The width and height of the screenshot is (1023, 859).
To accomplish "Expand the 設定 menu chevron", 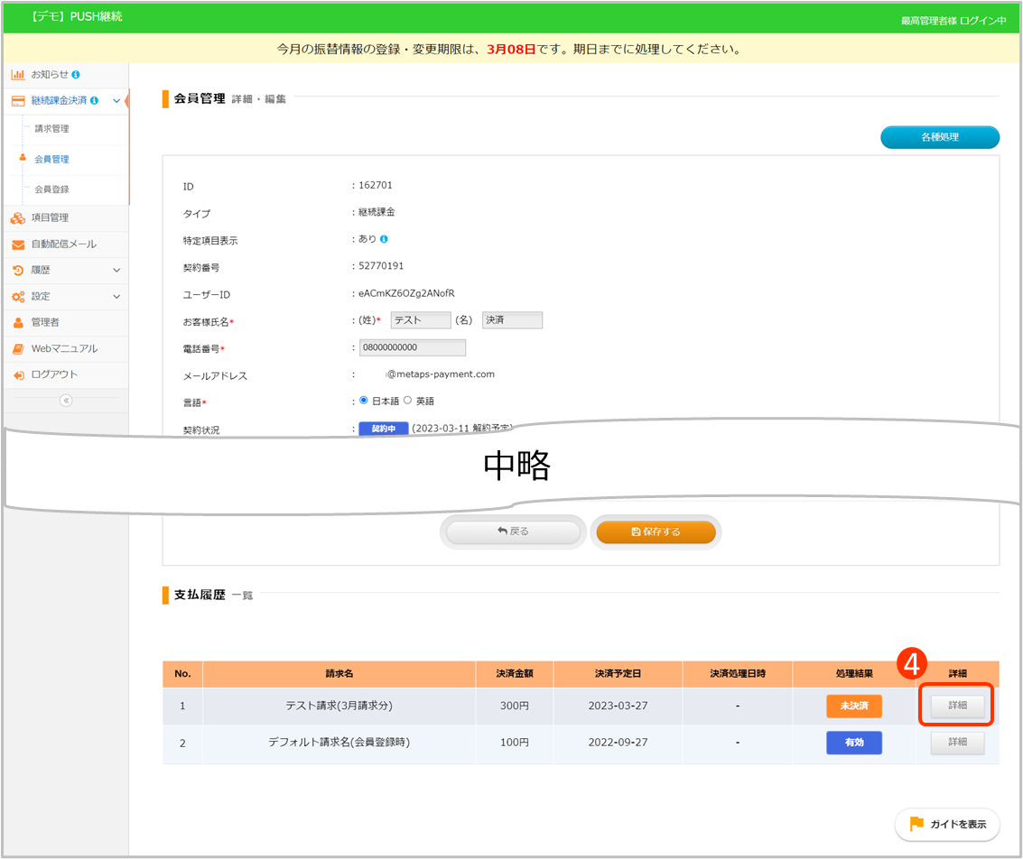I will point(116,296).
